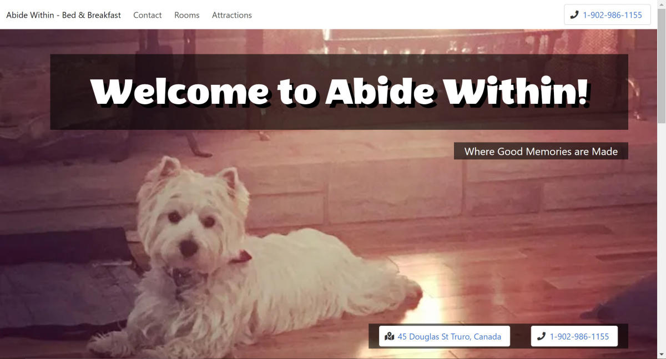Click the scrollbar up arrow
Screen dimensions: 666x359
[662, 4]
